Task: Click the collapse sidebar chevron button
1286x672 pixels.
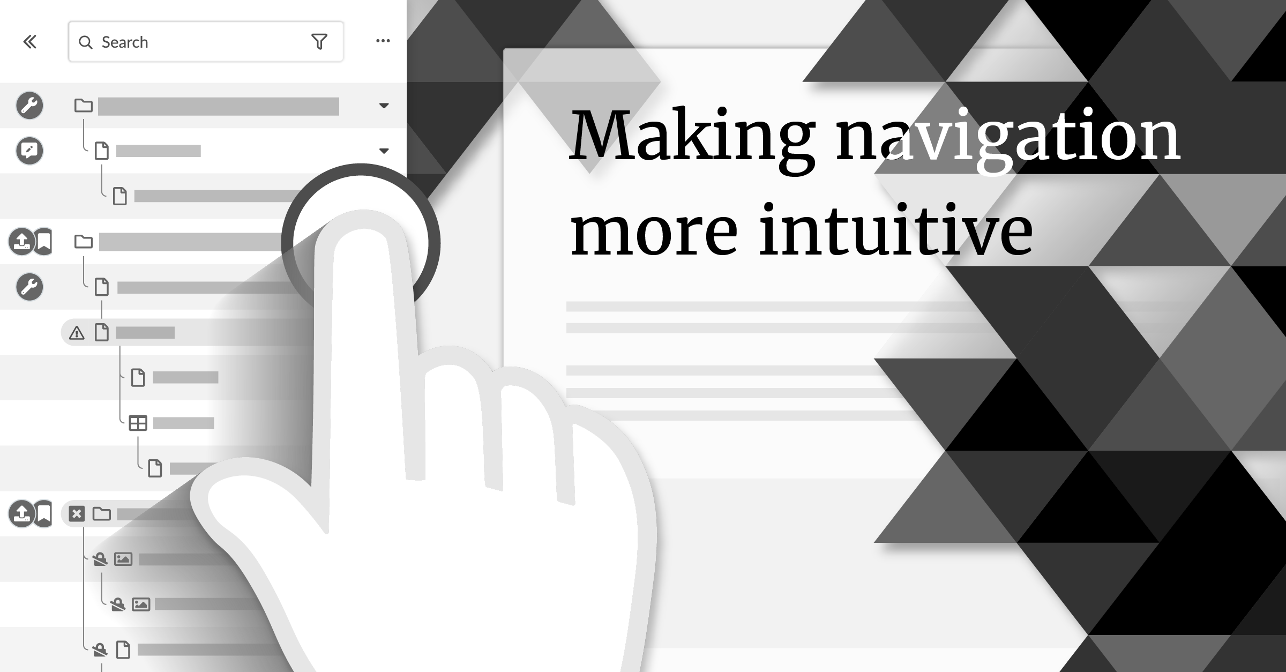Action: pos(30,41)
